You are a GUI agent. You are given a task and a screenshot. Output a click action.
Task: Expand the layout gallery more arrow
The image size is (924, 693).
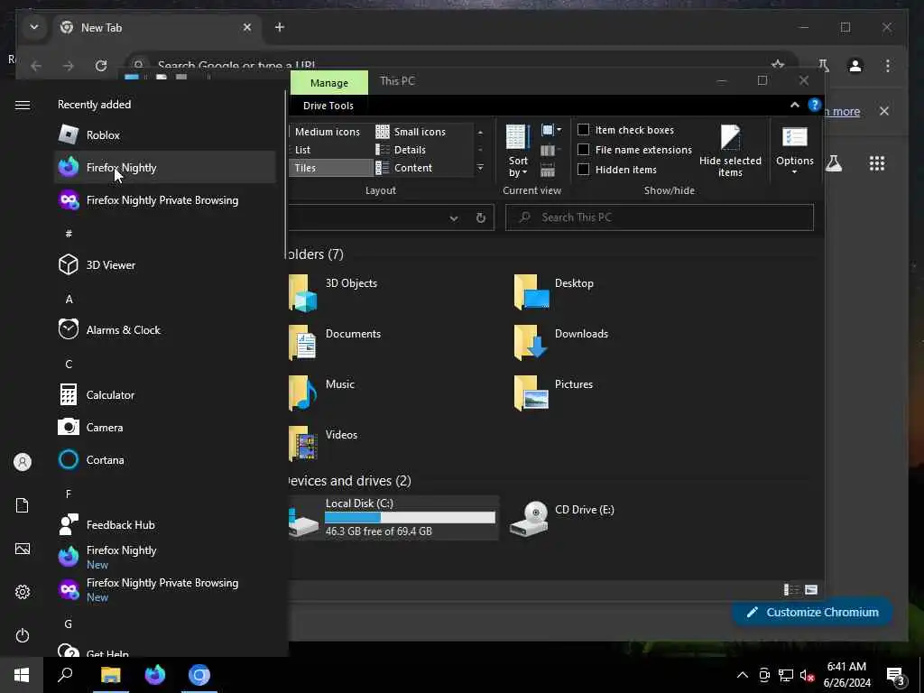point(480,168)
